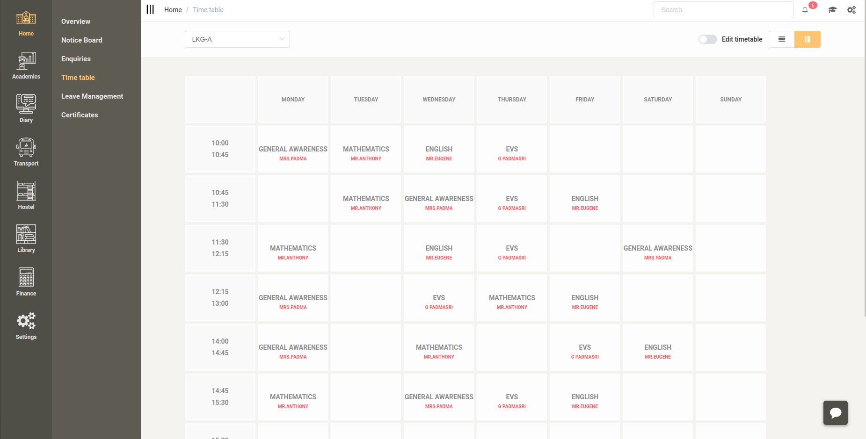Select the SUNDAY column header
Image resolution: width=866 pixels, height=439 pixels.
pos(731,100)
